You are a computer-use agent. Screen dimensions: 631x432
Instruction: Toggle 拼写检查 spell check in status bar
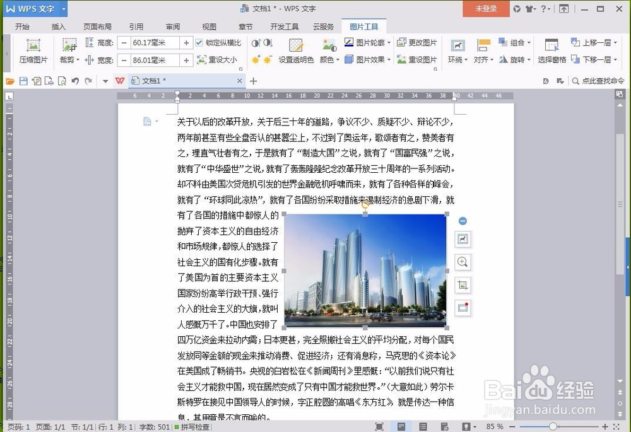192,427
